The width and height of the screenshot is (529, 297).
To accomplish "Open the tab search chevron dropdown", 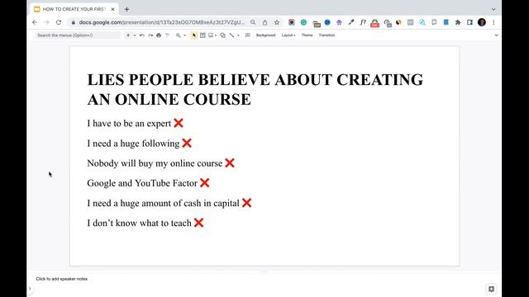I will click(x=493, y=9).
